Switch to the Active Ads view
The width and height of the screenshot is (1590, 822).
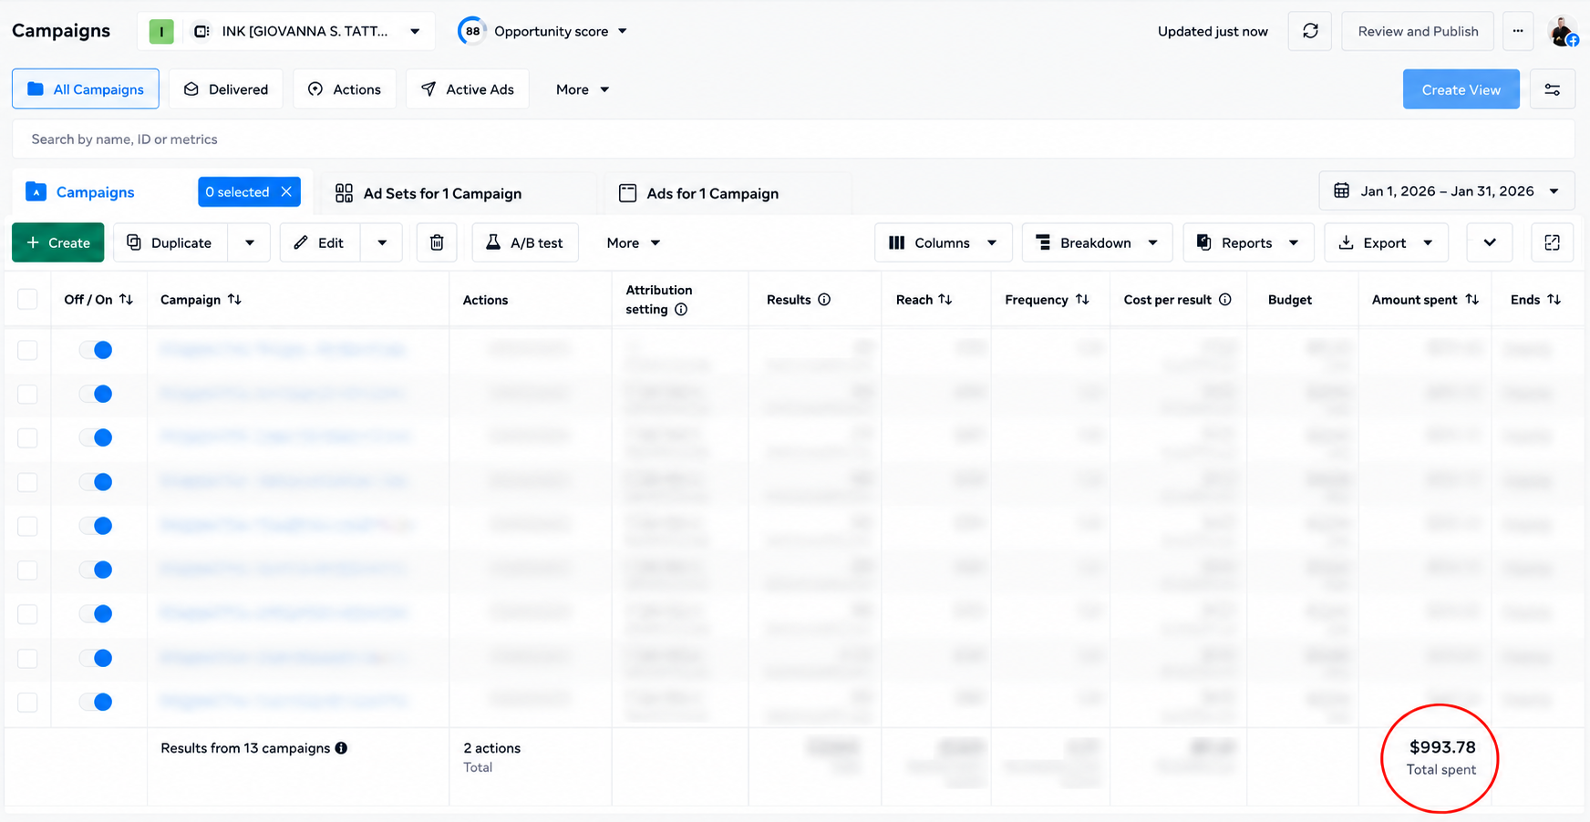(x=468, y=89)
